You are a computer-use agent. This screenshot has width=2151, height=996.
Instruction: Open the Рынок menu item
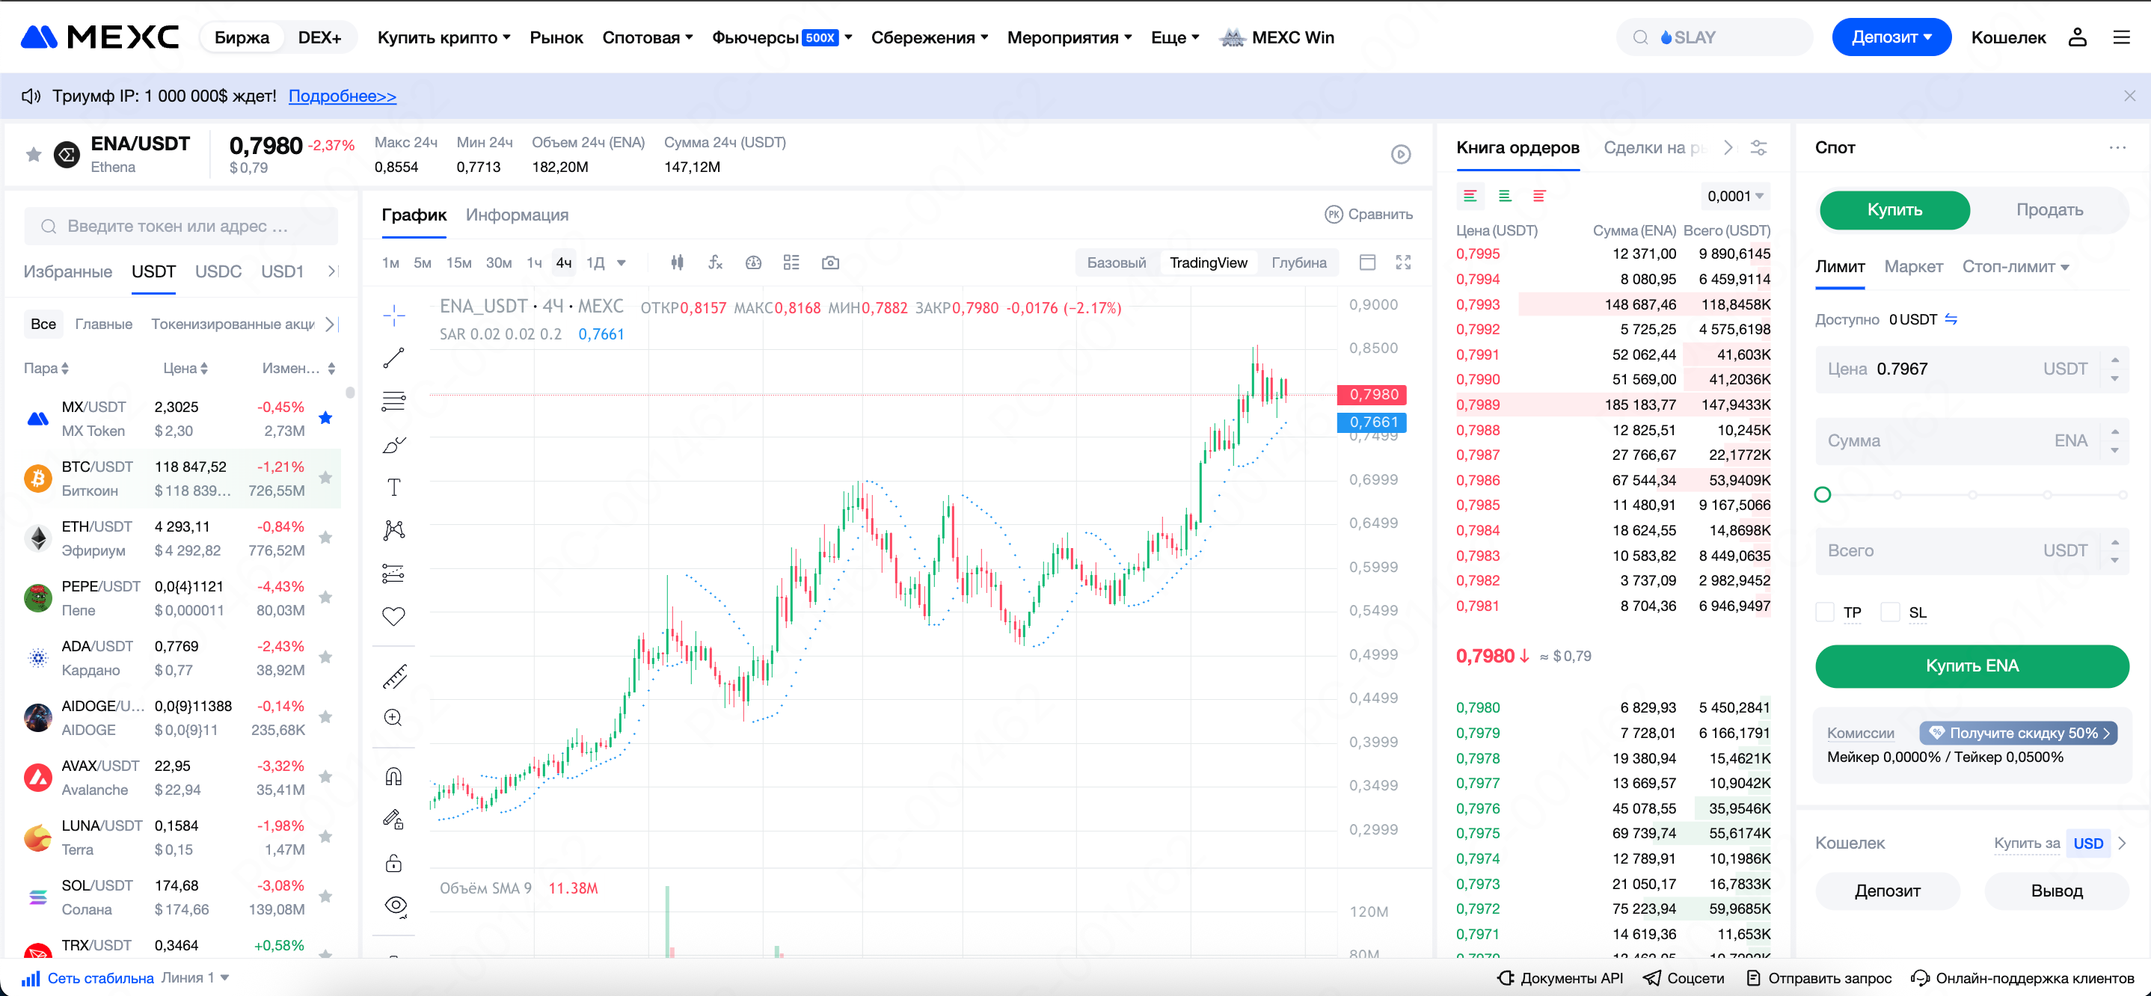point(556,37)
